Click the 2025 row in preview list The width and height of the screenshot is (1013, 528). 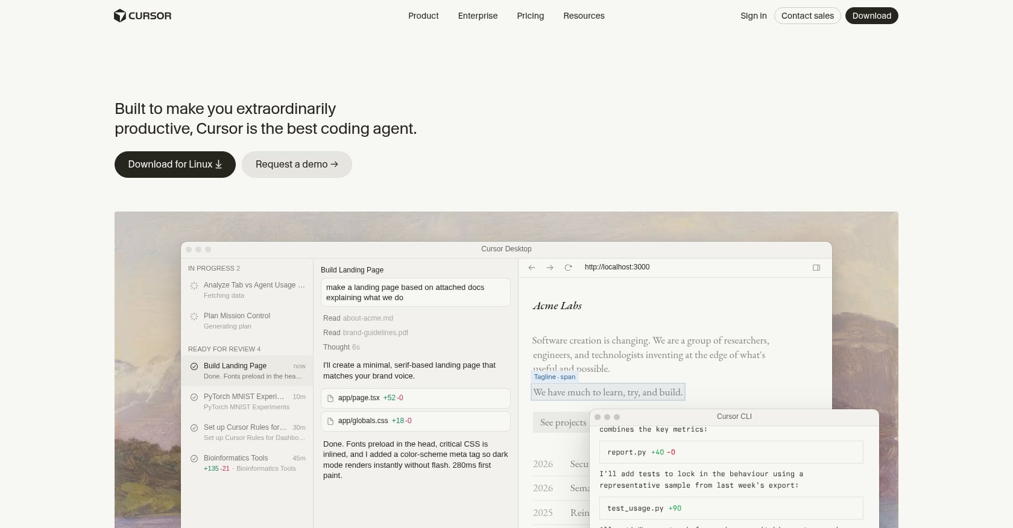[561, 512]
